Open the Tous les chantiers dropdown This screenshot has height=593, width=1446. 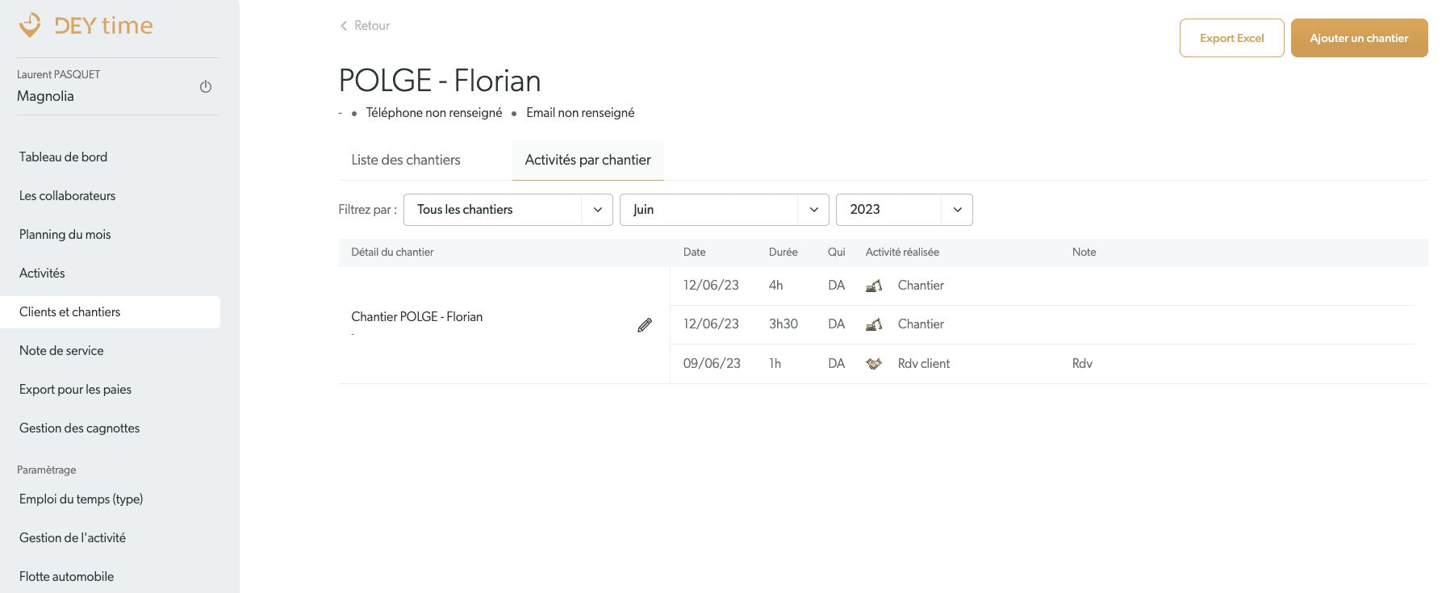click(508, 210)
